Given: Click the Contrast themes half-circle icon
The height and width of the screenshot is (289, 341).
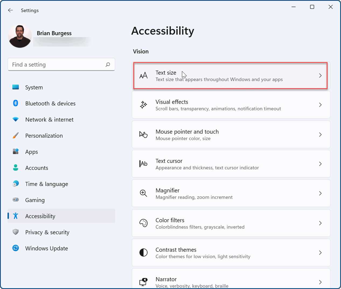Looking at the screenshot, I should (x=143, y=252).
